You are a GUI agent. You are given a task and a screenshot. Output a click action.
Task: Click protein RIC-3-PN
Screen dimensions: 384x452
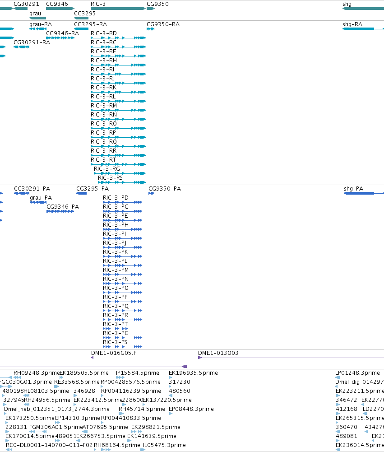tap(122, 284)
